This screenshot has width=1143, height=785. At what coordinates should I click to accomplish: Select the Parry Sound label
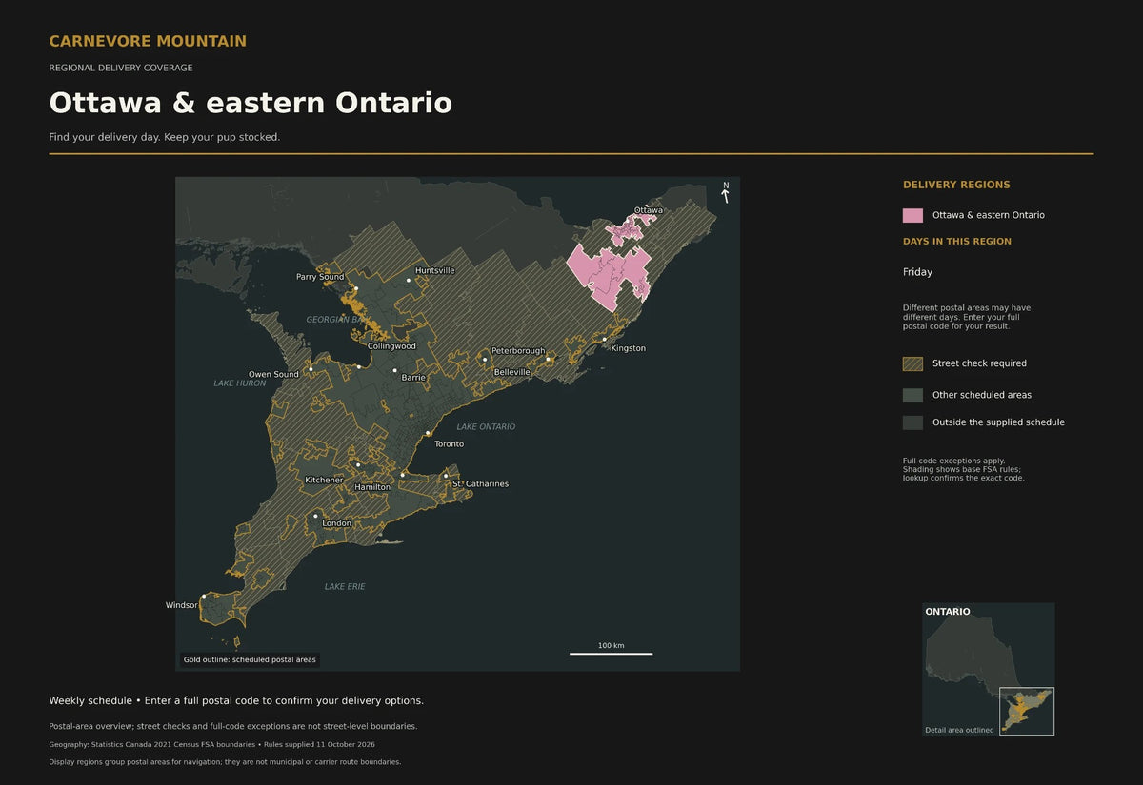[x=320, y=277]
